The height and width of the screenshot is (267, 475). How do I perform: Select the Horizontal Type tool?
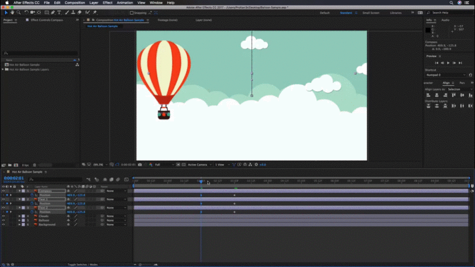point(59,13)
